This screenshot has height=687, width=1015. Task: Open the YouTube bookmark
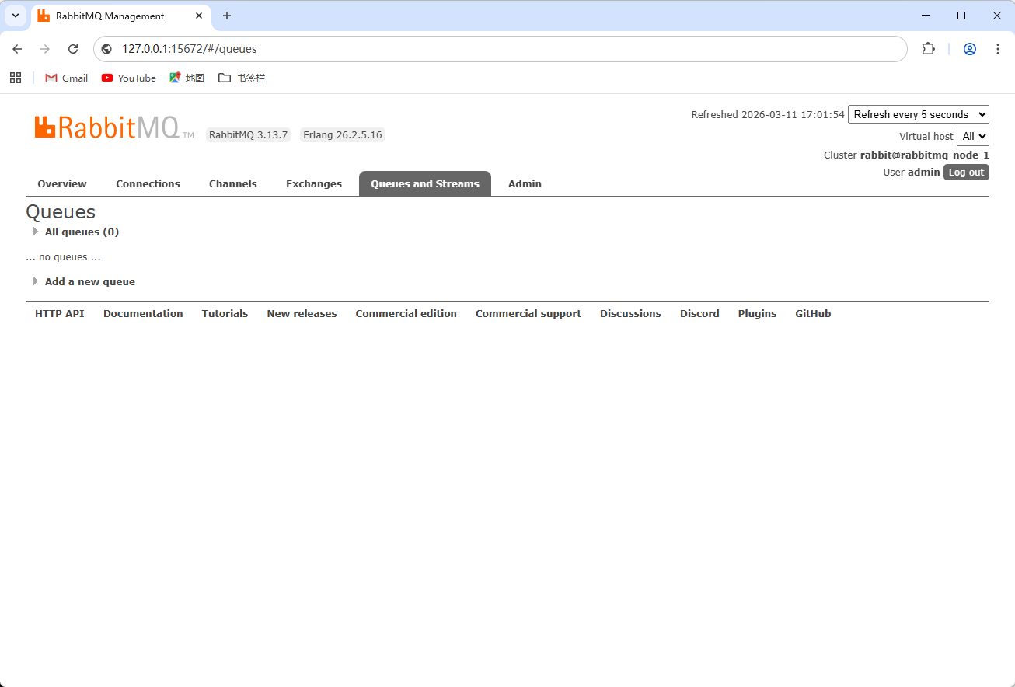(129, 78)
